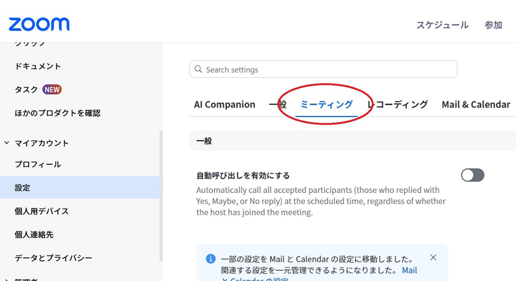This screenshot has width=516, height=281.
Task: Open 個人連絡先 in the sidebar
Action: 34,235
